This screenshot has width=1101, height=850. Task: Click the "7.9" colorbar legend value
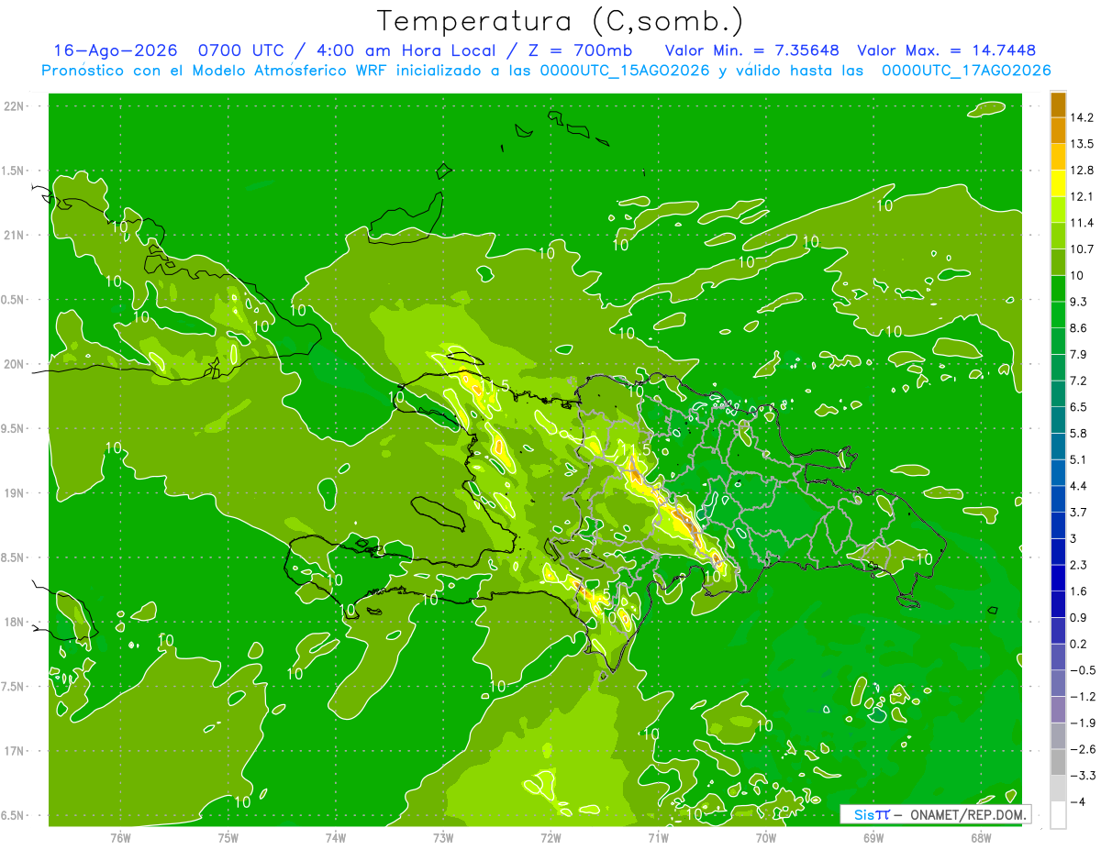[1079, 354]
